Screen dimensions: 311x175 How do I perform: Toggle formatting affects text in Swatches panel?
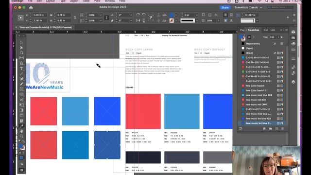(x=254, y=37)
